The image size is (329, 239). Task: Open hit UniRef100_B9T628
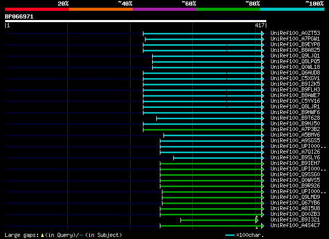click(x=295, y=118)
